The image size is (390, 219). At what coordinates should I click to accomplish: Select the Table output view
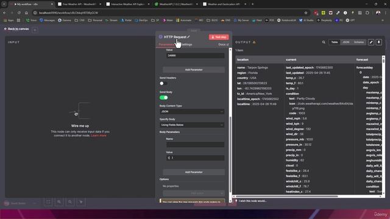(x=335, y=42)
